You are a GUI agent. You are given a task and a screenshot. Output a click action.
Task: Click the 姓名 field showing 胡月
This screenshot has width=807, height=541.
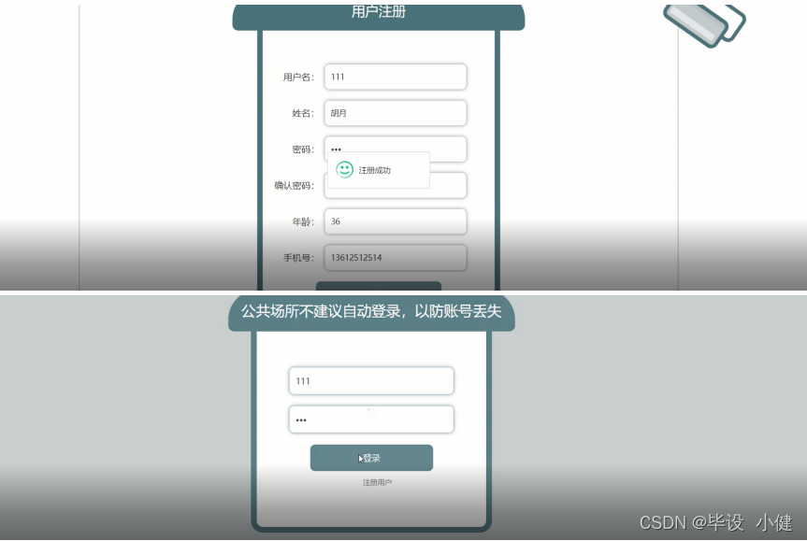[394, 113]
